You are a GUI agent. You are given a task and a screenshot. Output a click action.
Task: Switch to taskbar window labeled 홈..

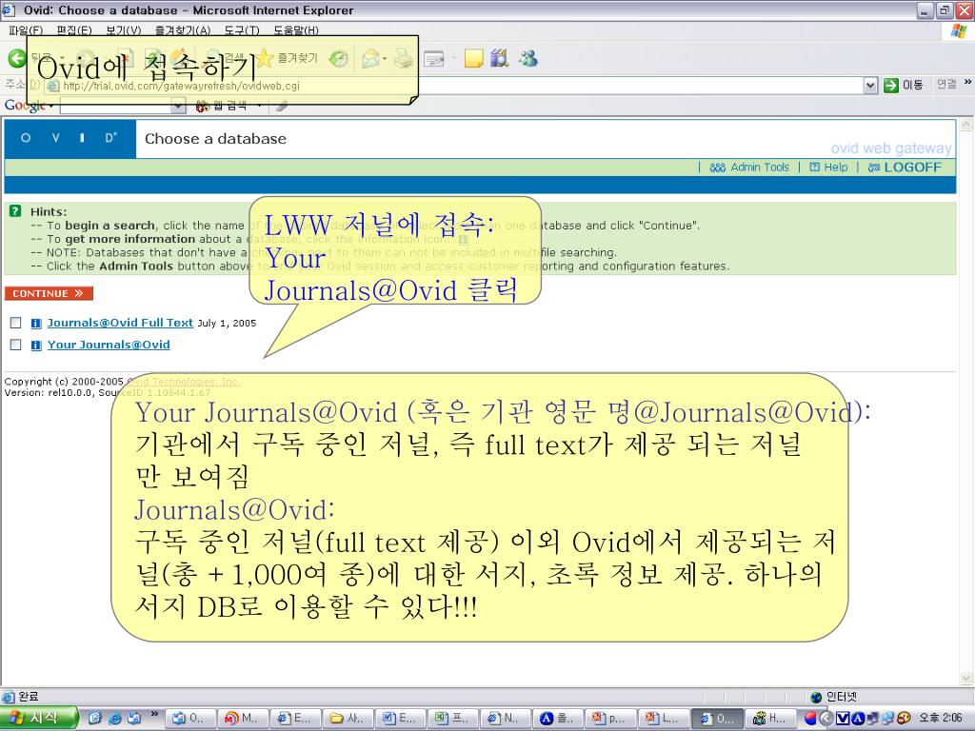[x=559, y=718]
